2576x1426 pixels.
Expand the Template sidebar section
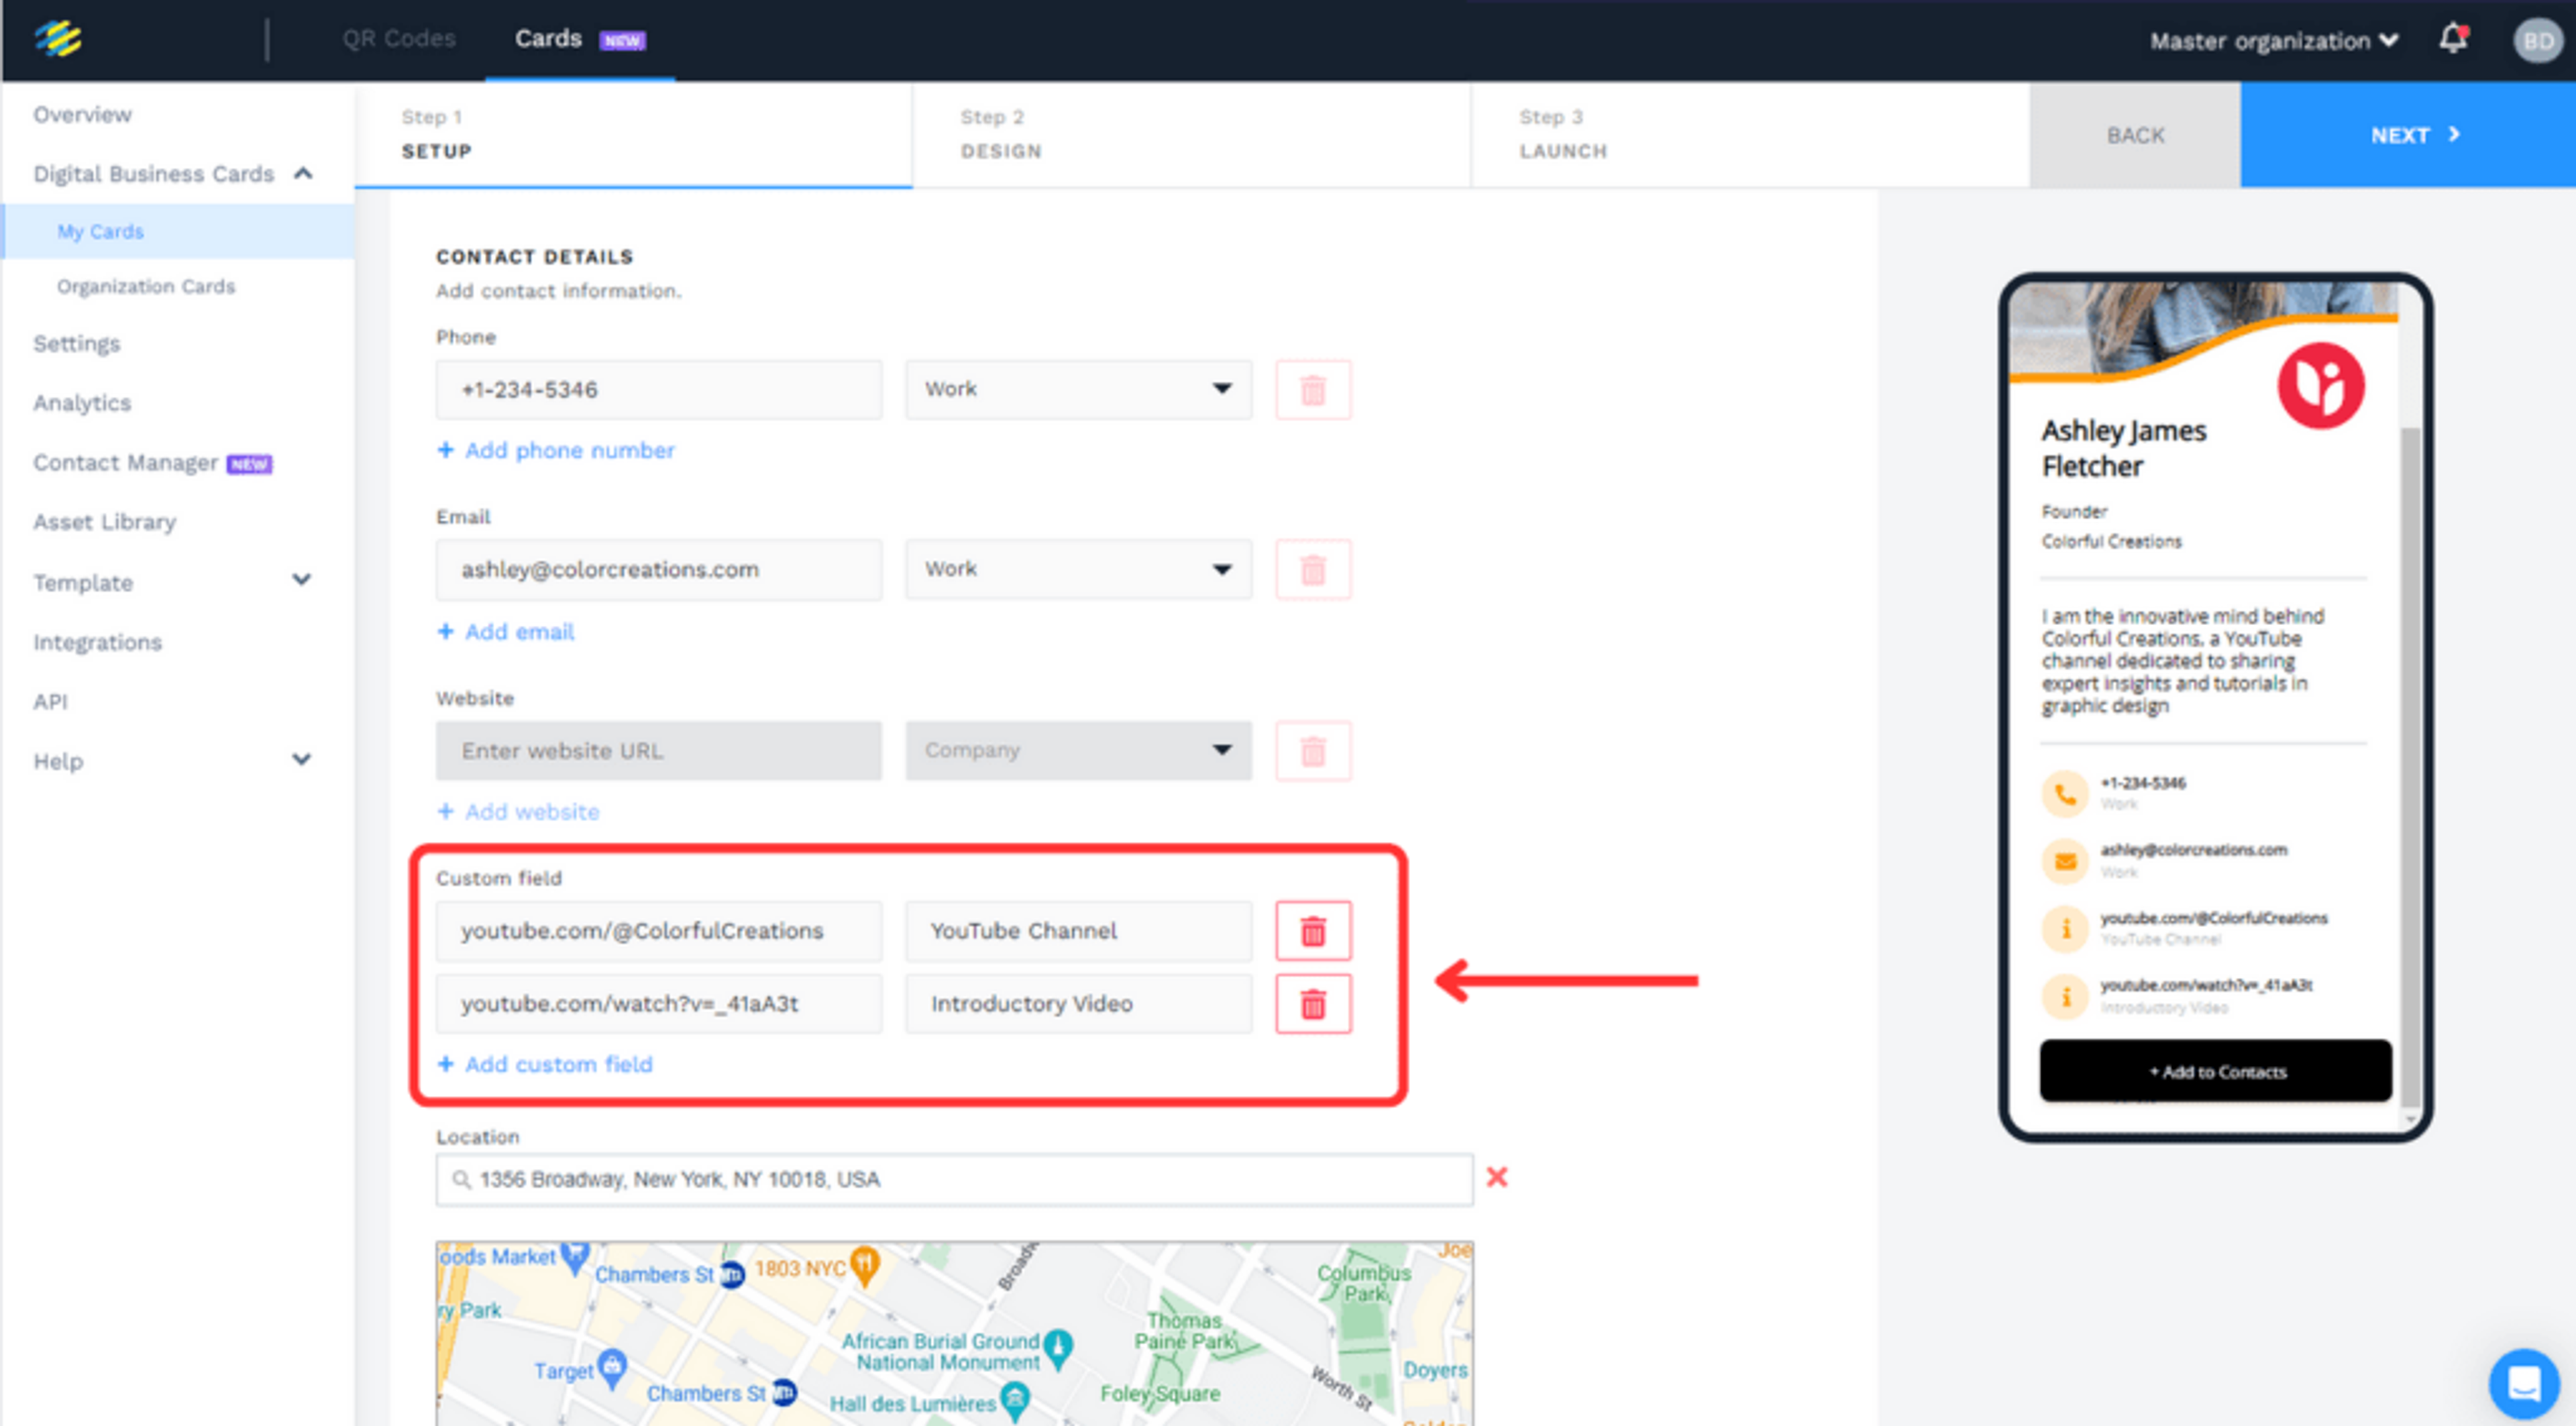tap(301, 580)
